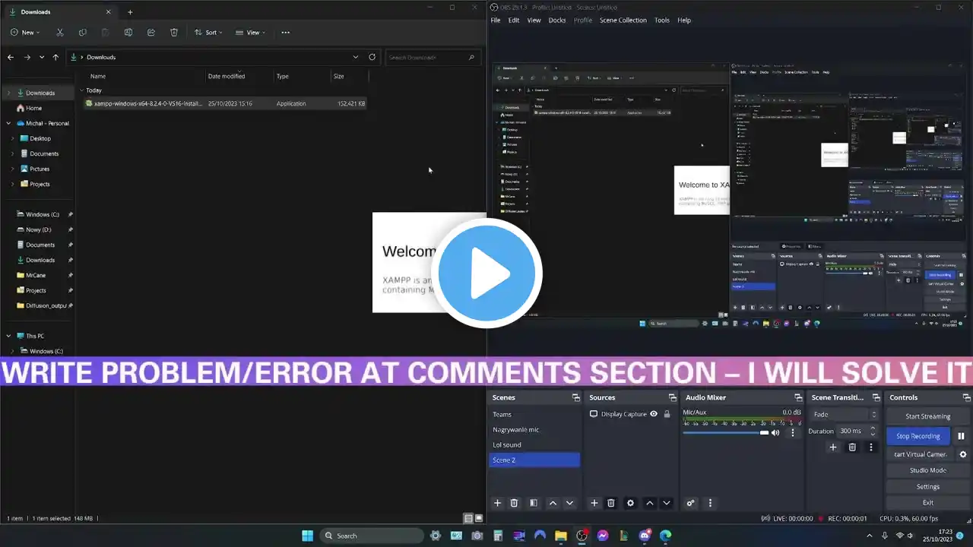Lock the Display Capture source

667,414
